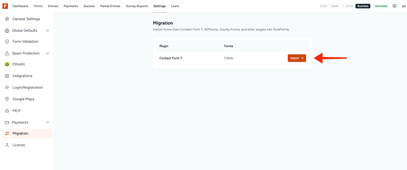Open the Dashboard tab
Screen dimensions: 407x170
20,6
